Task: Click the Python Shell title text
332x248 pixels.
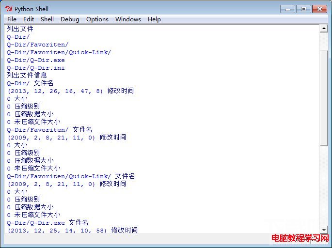Action: click(x=32, y=9)
